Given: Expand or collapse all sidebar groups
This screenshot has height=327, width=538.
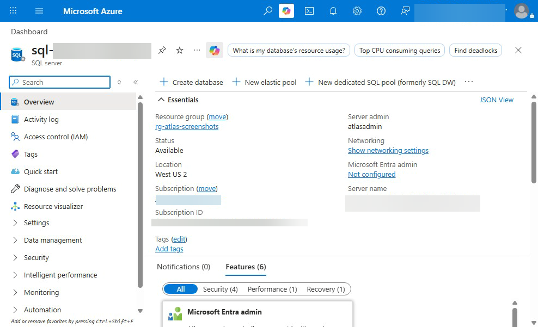Looking at the screenshot, I should pyautogui.click(x=119, y=82).
